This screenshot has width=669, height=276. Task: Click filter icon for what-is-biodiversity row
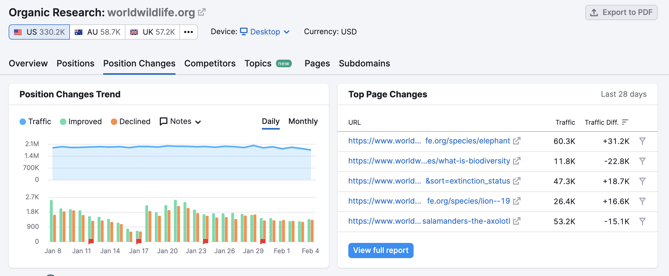pos(642,161)
